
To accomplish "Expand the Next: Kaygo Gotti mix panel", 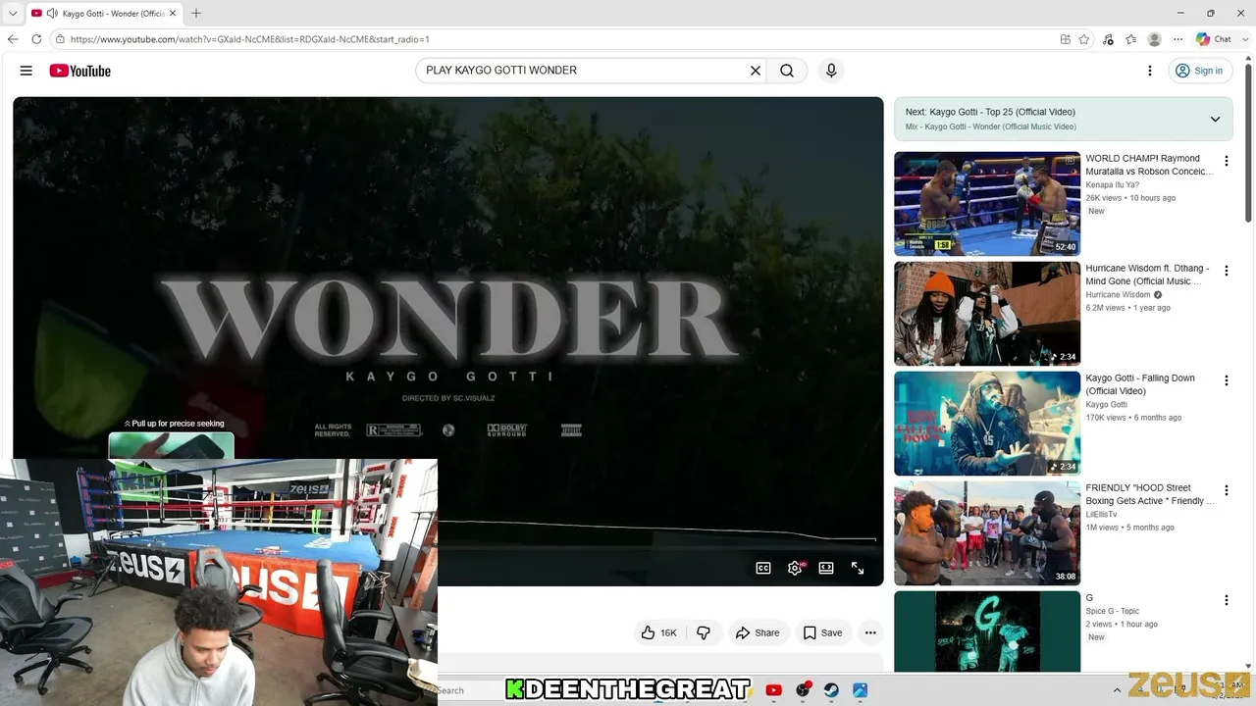I will pos(1215,119).
